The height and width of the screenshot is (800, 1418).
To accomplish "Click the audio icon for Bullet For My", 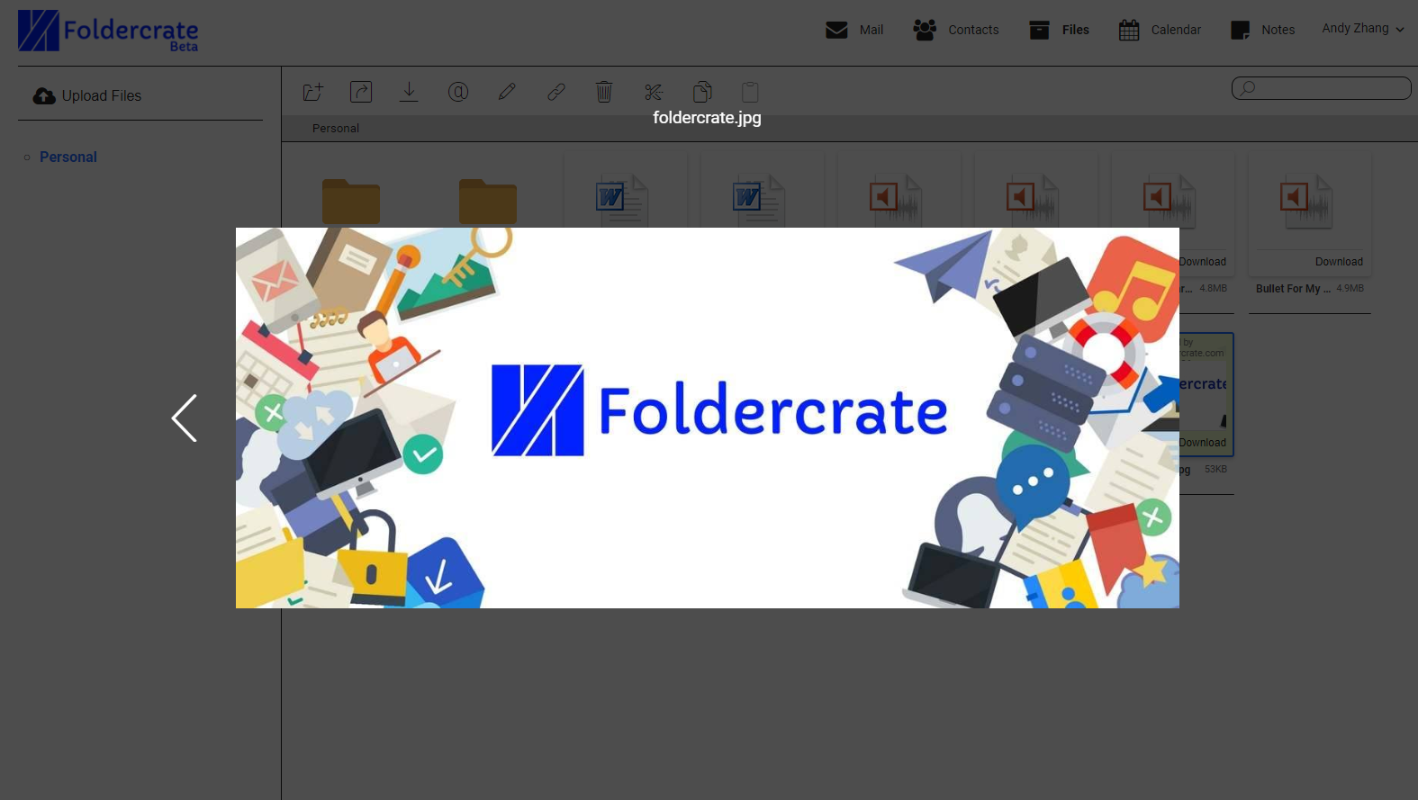I will (1306, 201).
